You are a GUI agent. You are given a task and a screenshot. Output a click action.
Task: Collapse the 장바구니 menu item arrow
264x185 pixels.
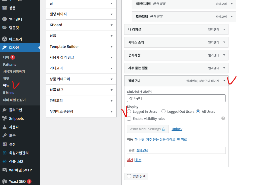pos(224,81)
